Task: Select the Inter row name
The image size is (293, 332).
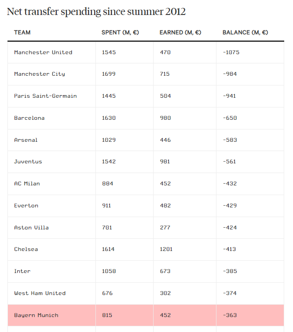Action: click(x=22, y=271)
